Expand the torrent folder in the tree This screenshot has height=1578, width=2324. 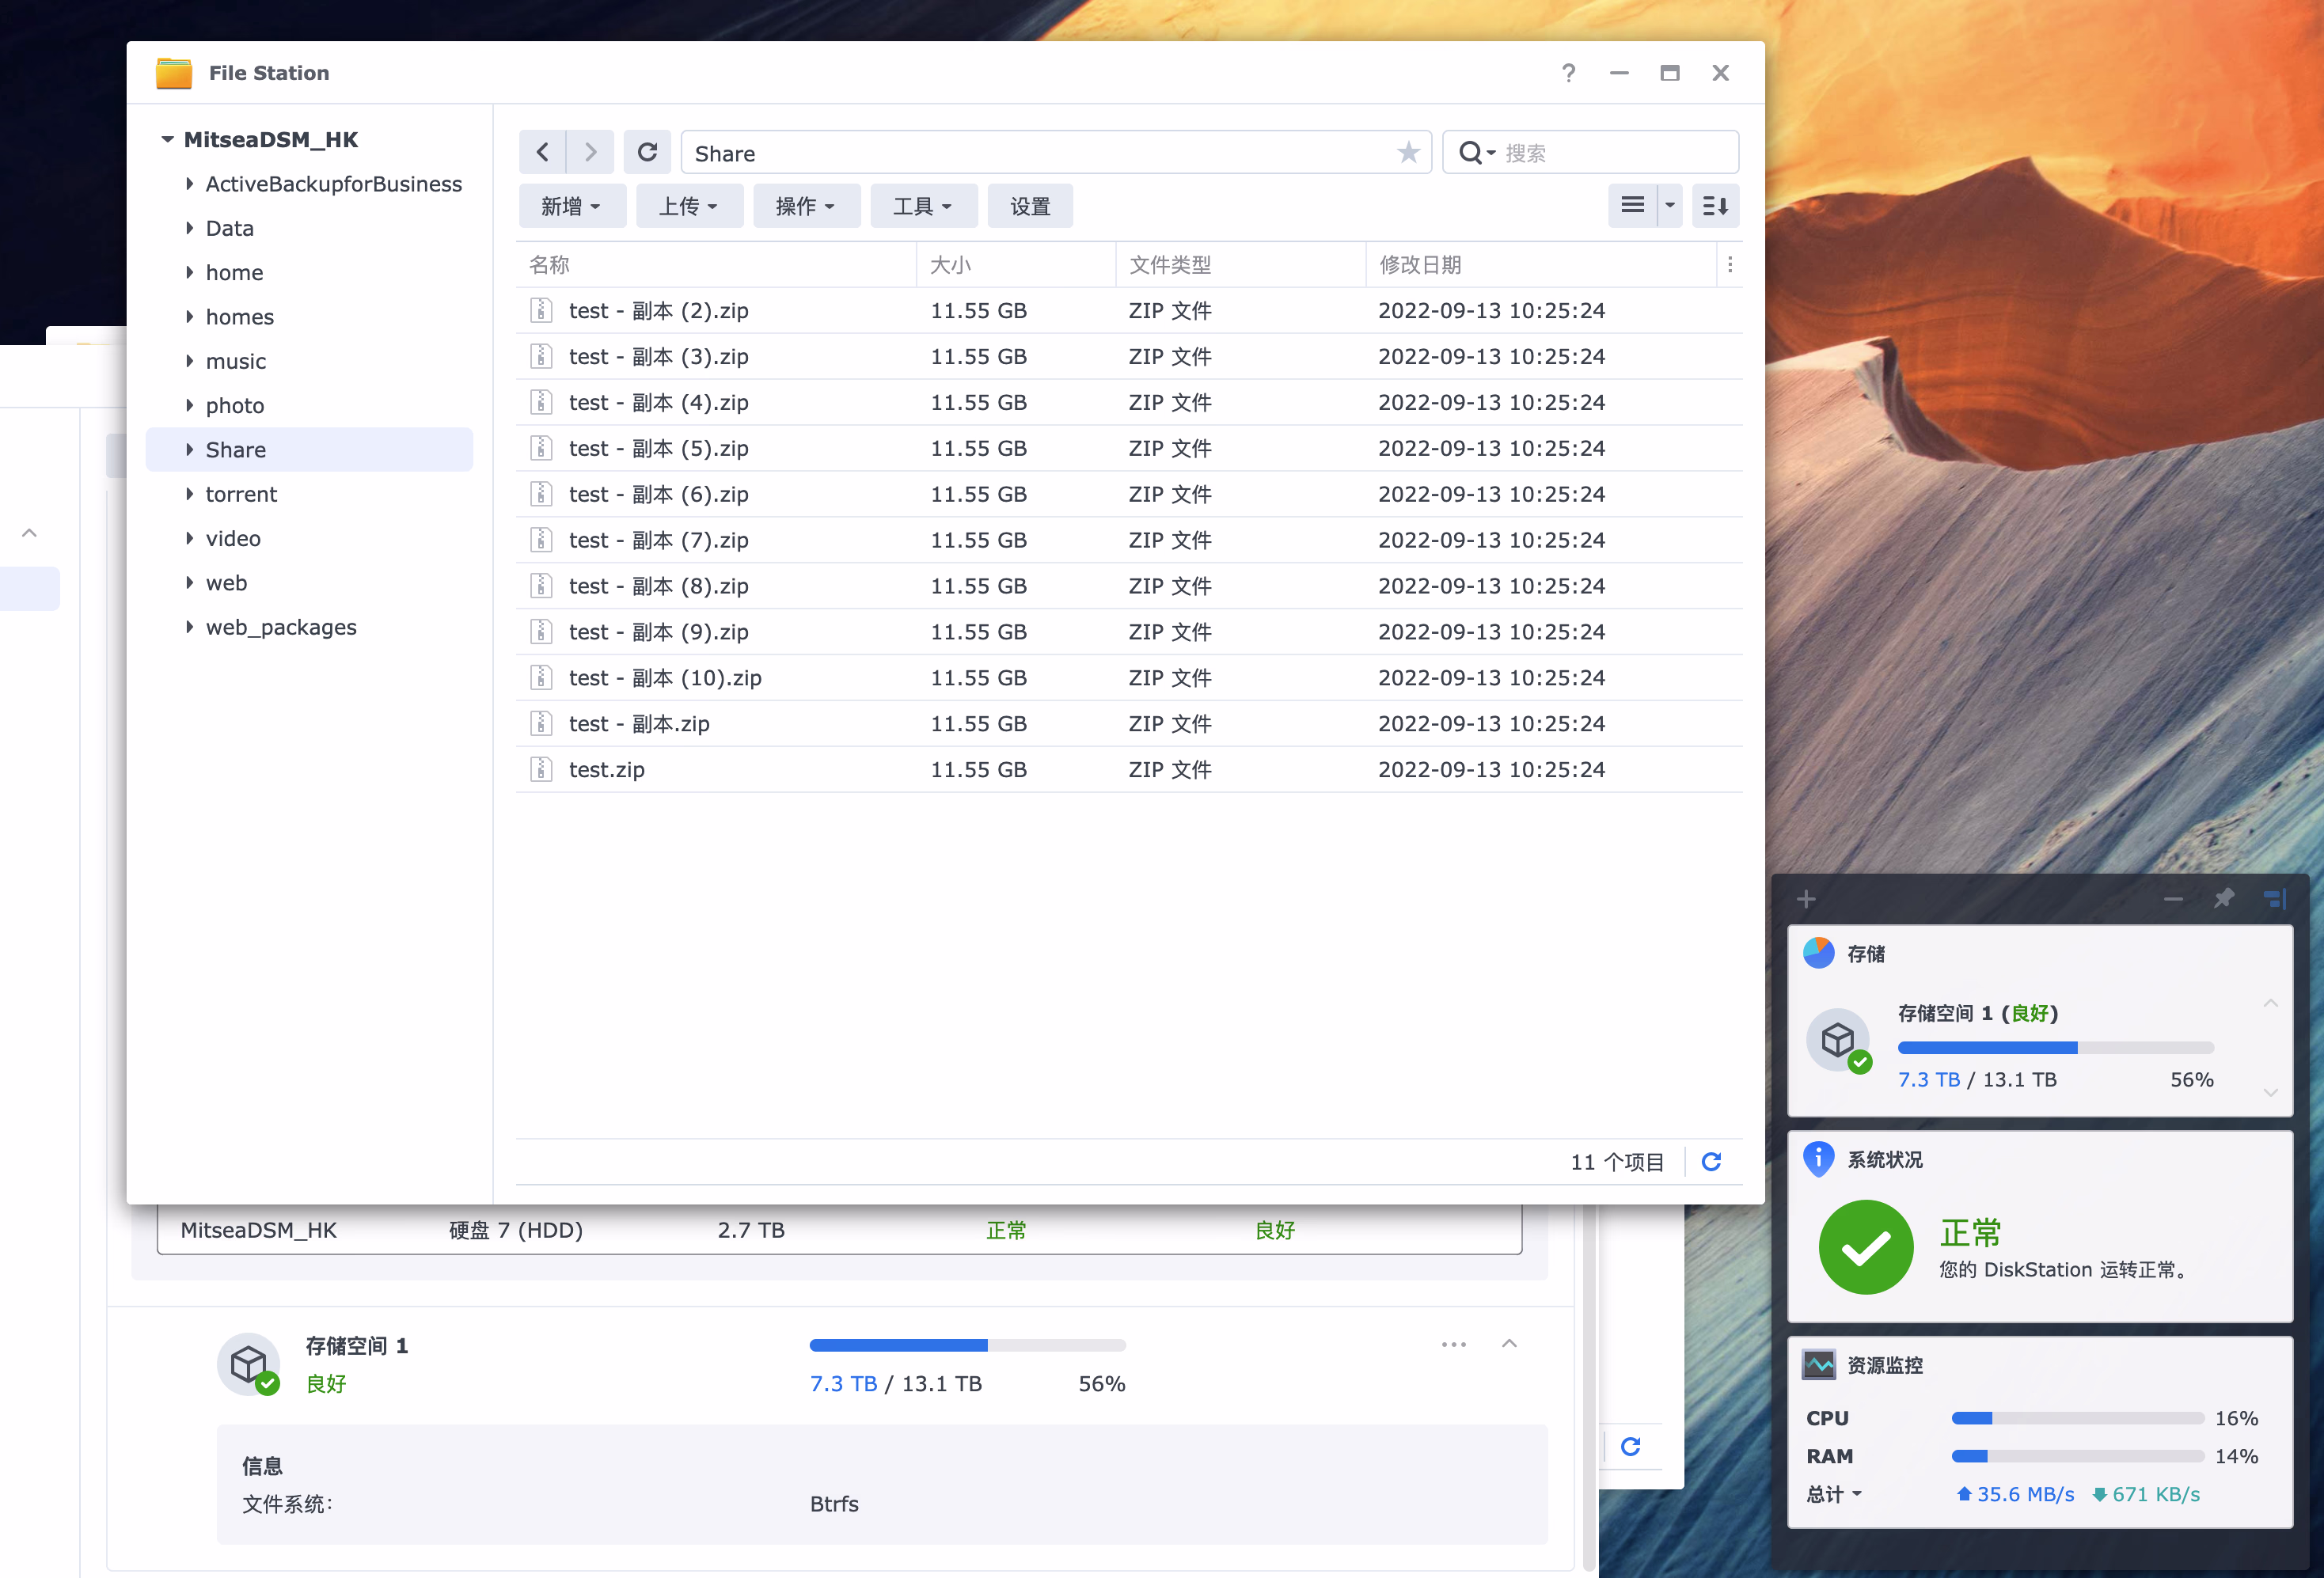coord(189,494)
